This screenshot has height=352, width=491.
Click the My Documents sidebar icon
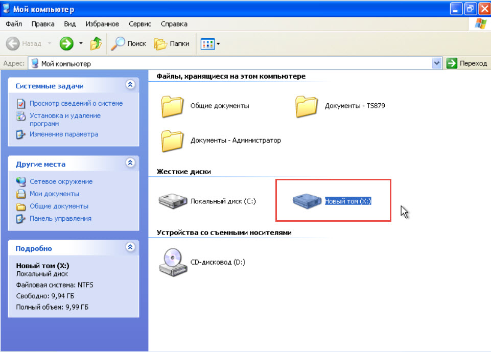pyautogui.click(x=21, y=194)
